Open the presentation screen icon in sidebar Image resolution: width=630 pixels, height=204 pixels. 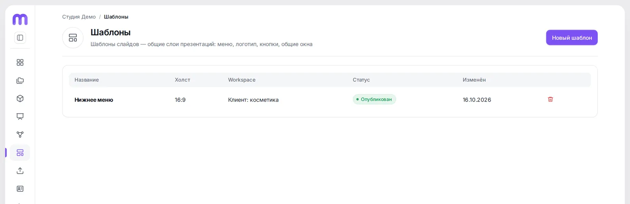point(20,117)
